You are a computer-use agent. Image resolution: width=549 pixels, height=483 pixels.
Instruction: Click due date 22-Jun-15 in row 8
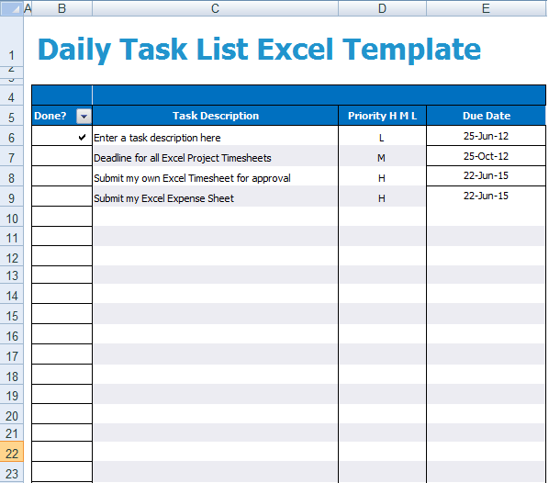486,175
